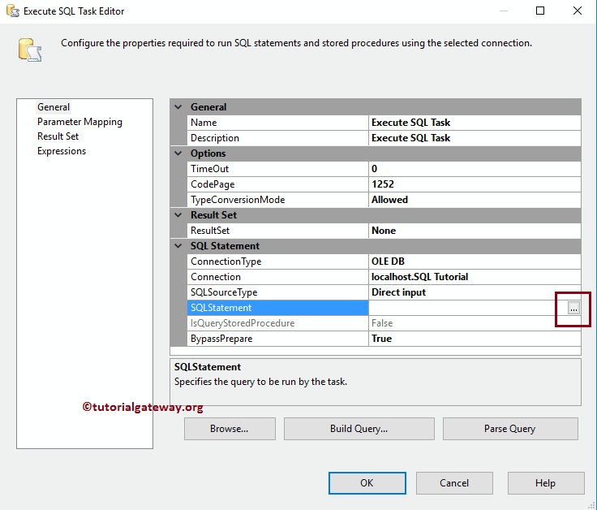597x510 pixels.
Task: Edit the TimeOut value 0
Action: (475, 169)
